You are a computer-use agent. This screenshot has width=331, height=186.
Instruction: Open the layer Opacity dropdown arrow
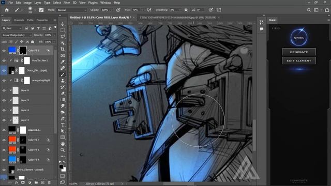click(x=54, y=35)
